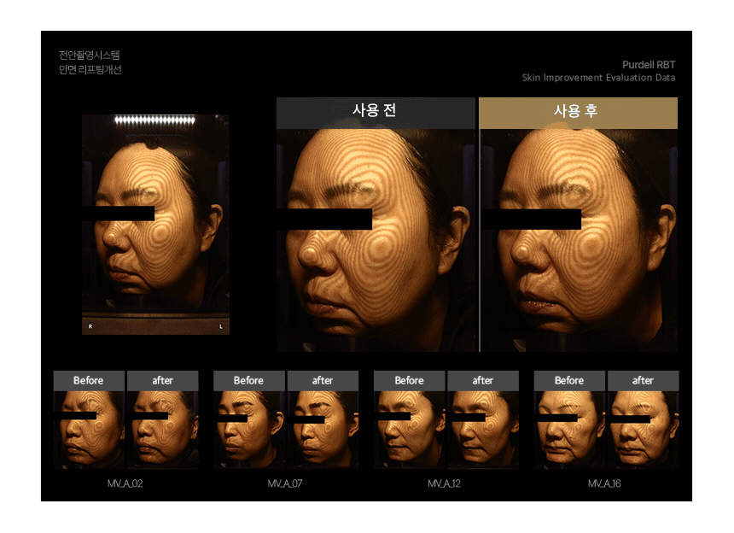Click the 'MV_A_02' caption label

[125, 483]
